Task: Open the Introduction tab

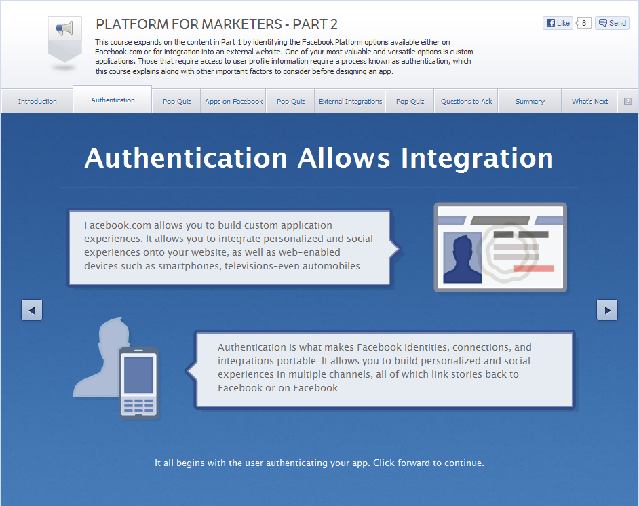Action: point(37,101)
